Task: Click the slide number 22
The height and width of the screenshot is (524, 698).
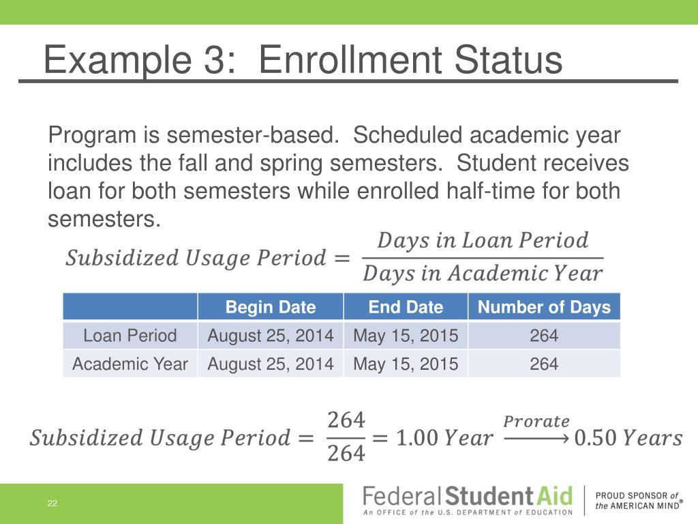Action: tap(52, 503)
